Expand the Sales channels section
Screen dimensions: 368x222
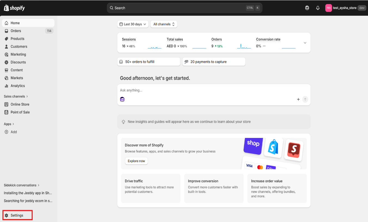click(16, 96)
